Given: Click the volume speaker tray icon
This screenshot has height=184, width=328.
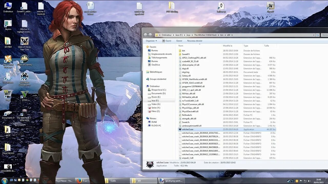Looking at the screenshot, I should (x=309, y=181).
